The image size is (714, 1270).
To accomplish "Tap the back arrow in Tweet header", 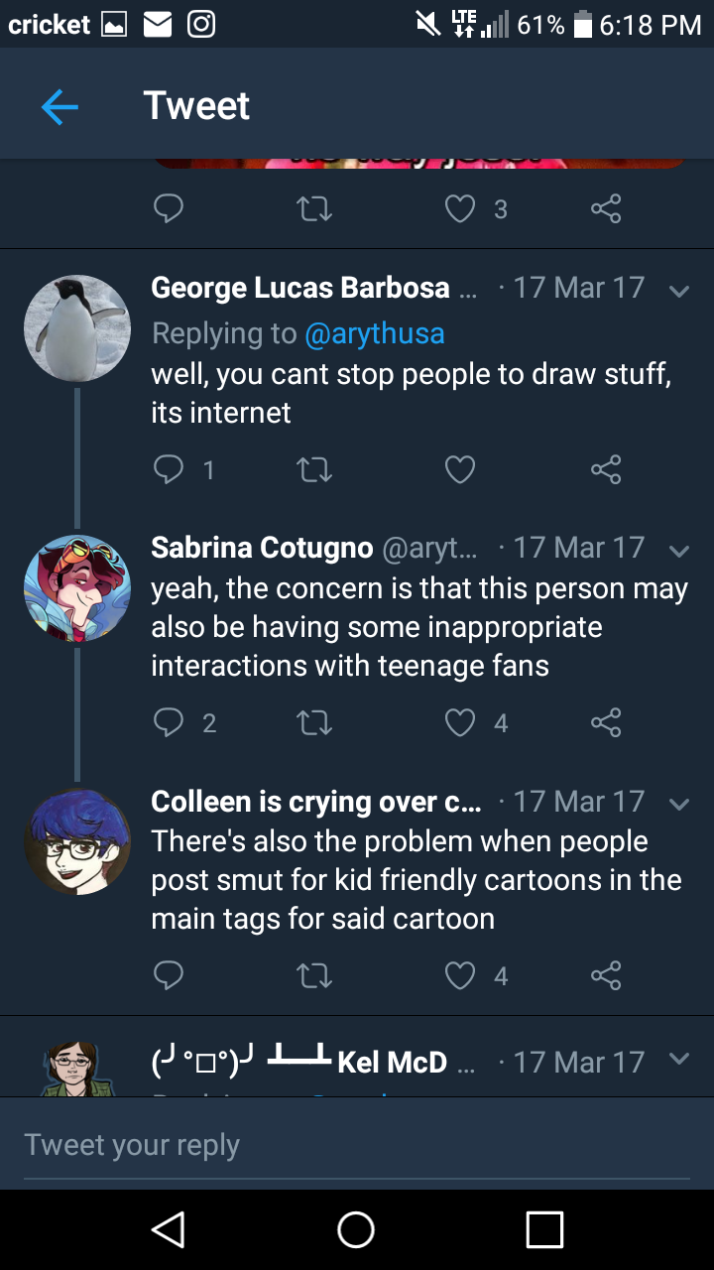I will (59, 106).
